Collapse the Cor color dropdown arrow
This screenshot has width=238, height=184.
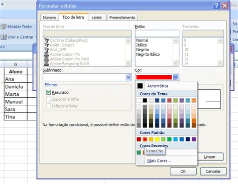(176, 77)
